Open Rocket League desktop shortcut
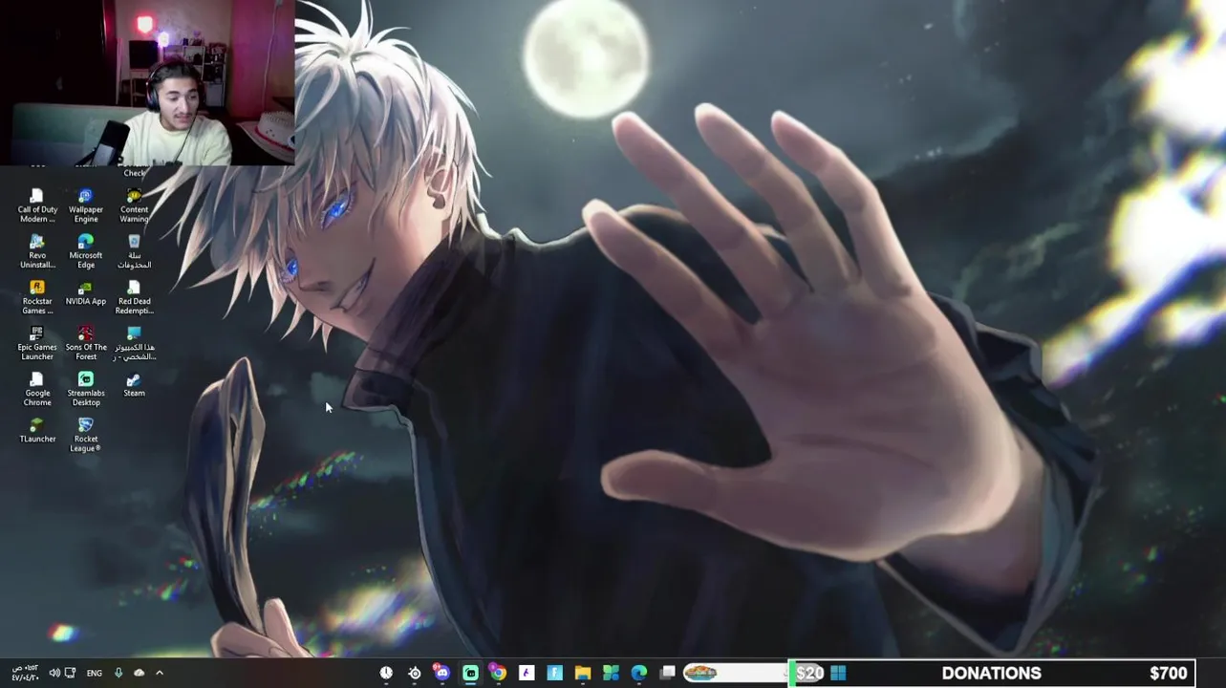 [x=86, y=435]
